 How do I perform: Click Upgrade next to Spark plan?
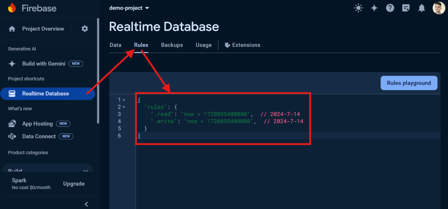(74, 184)
